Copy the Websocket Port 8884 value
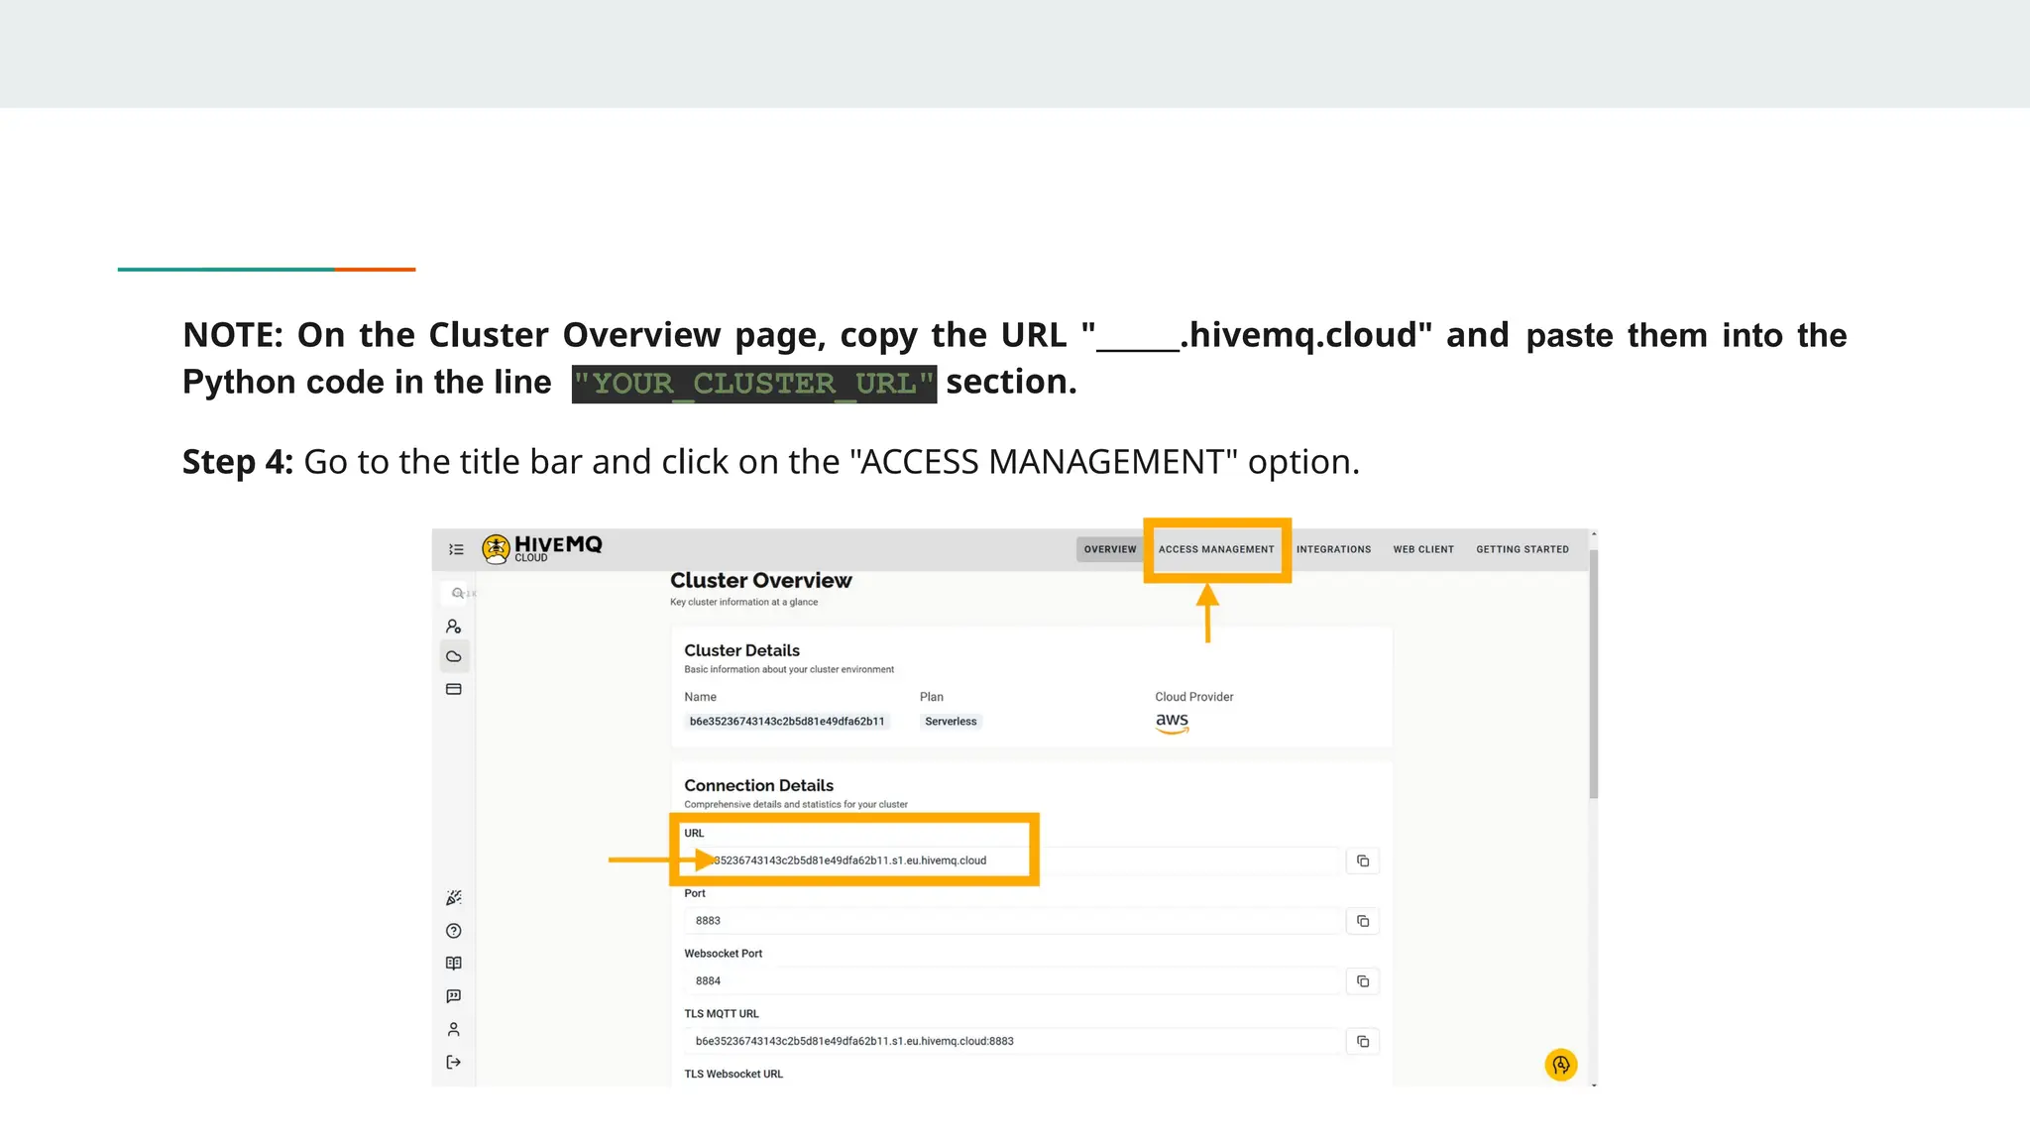Viewport: 2030px width, 1142px height. tap(1363, 981)
